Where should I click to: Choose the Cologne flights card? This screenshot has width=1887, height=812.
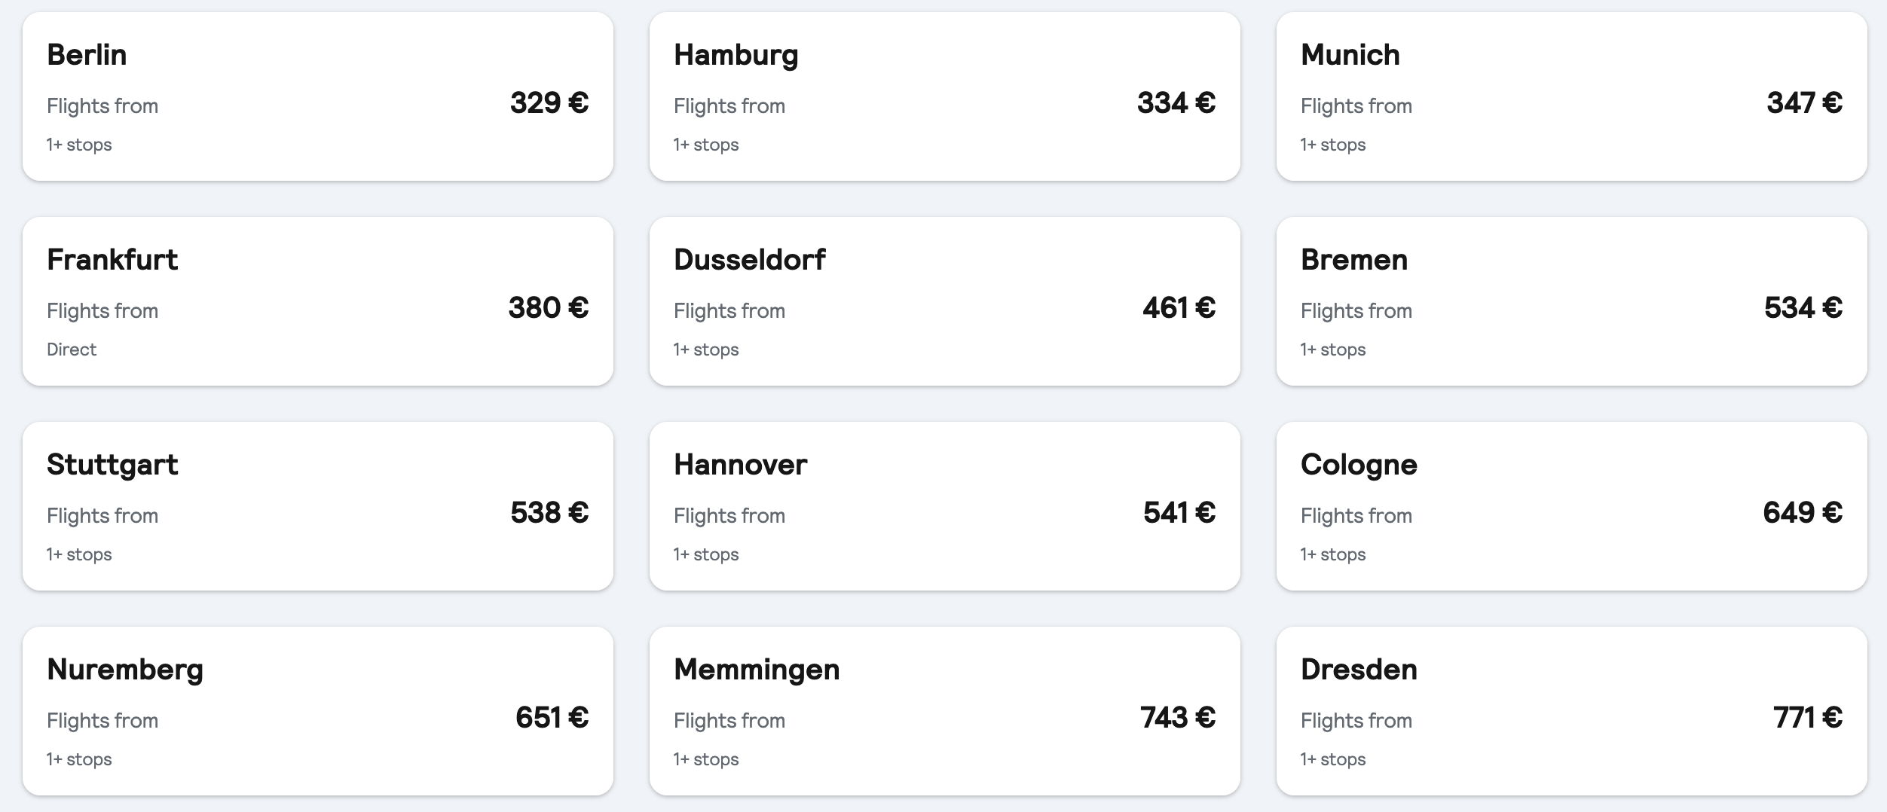(x=1571, y=506)
